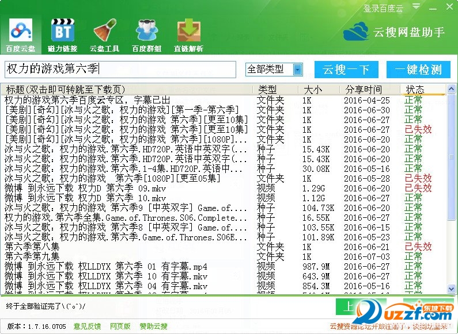
Task: Click 赞助云搜 sponsor link
Action: 153,327
